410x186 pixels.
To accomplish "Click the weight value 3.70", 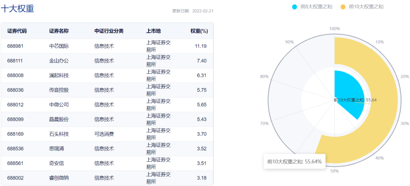I will [202, 134].
